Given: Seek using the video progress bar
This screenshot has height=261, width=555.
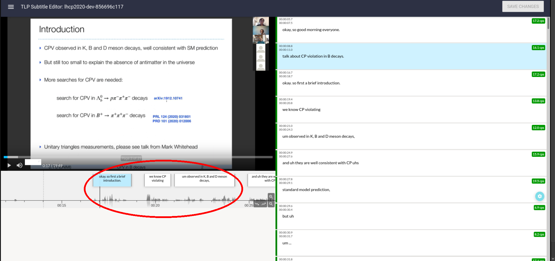Looking at the screenshot, I should click(138, 157).
